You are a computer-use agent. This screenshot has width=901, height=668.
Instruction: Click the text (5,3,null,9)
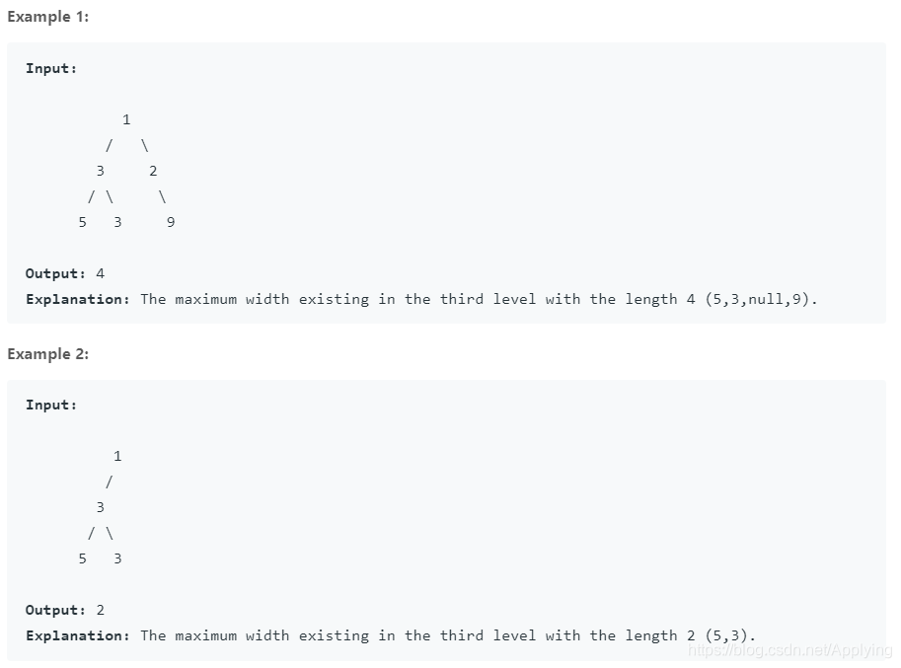pos(761,299)
